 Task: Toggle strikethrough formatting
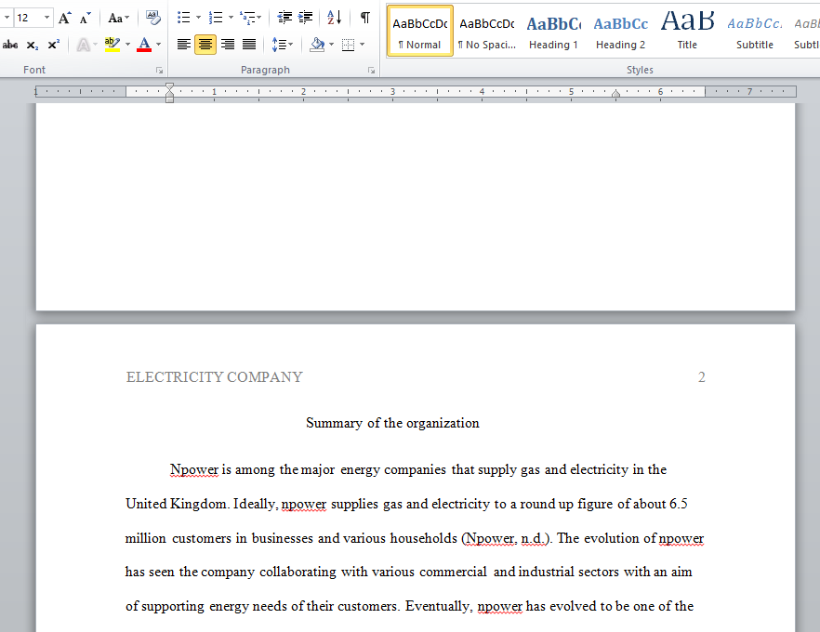[x=10, y=45]
